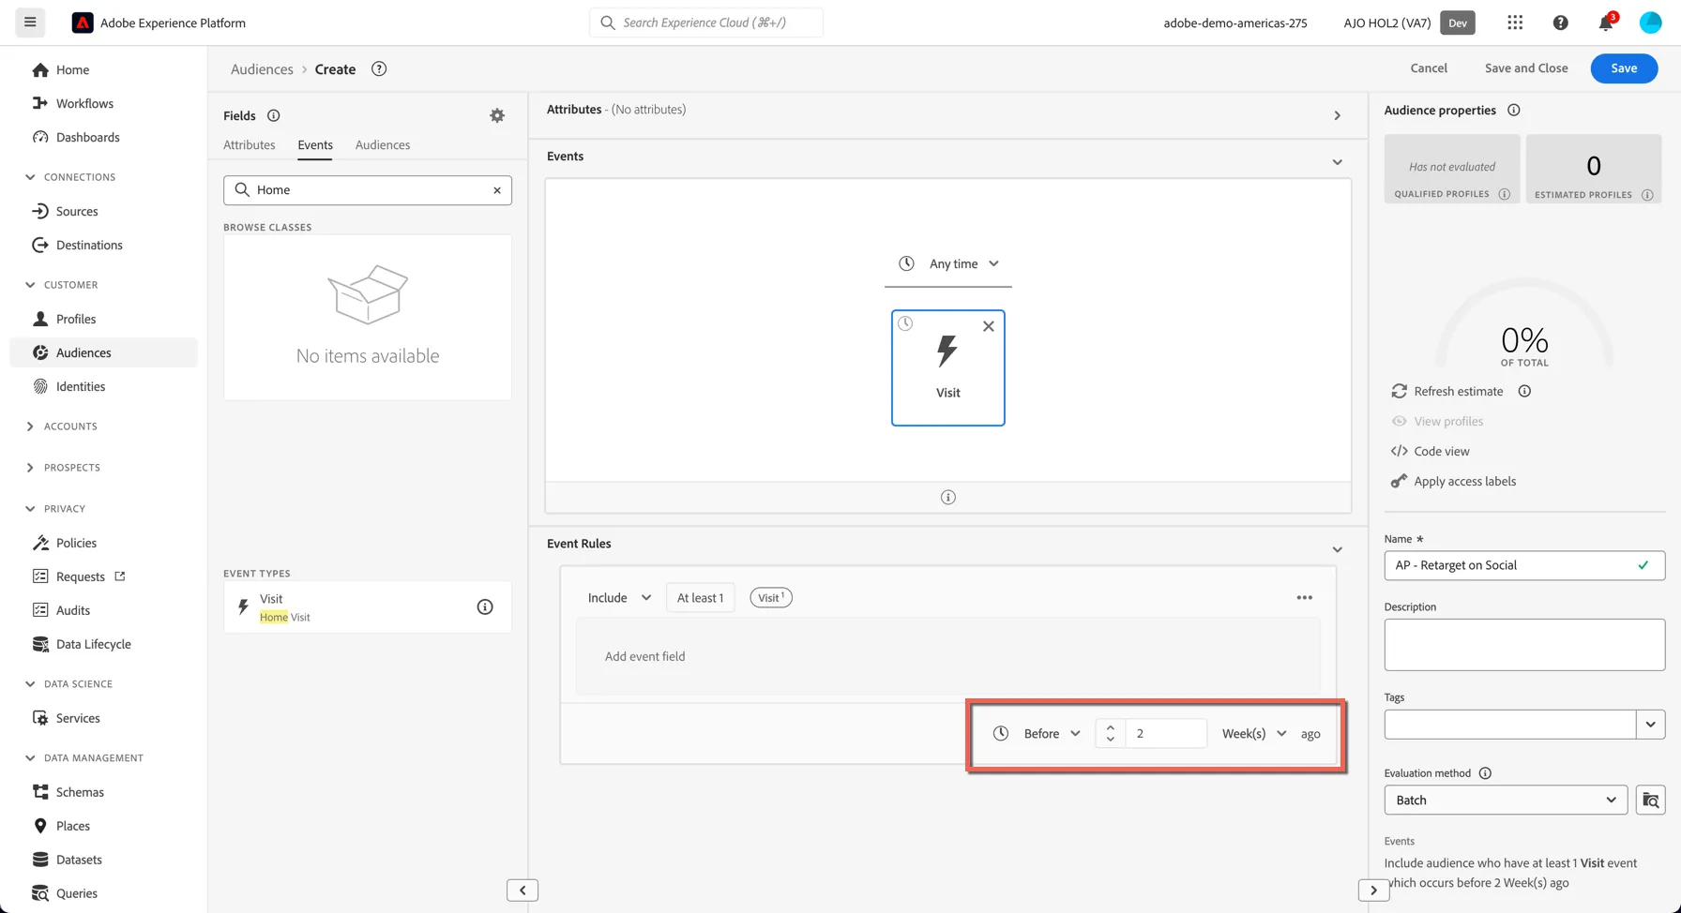Click the time value stepper arrows
This screenshot has width=1681, height=913.
pos(1111,734)
